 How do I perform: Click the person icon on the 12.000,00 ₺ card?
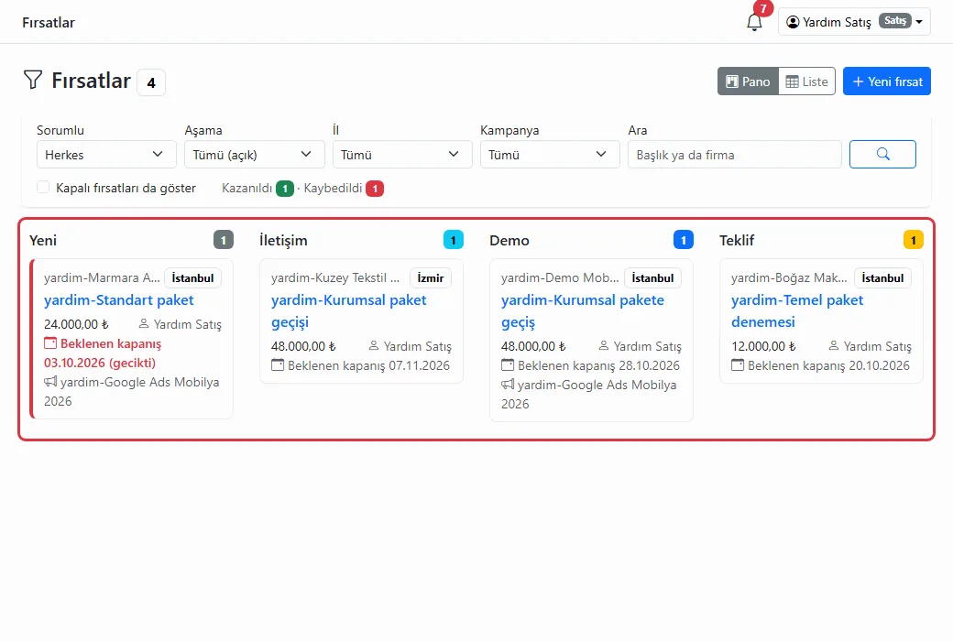click(x=834, y=346)
